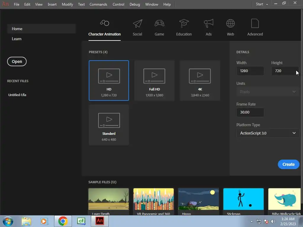Open the Layer Depth sample file
The image size is (303, 227).
point(109,202)
